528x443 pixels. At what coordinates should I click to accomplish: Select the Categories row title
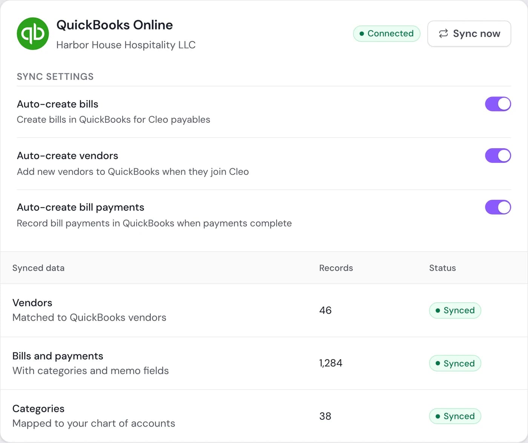pyautogui.click(x=38, y=409)
